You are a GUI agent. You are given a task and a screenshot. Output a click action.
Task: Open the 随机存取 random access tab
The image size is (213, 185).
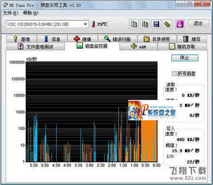[x=182, y=46]
